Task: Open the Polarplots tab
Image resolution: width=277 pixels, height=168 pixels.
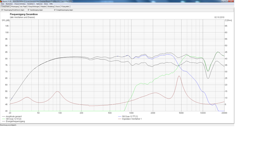Action: [x=43, y=7]
